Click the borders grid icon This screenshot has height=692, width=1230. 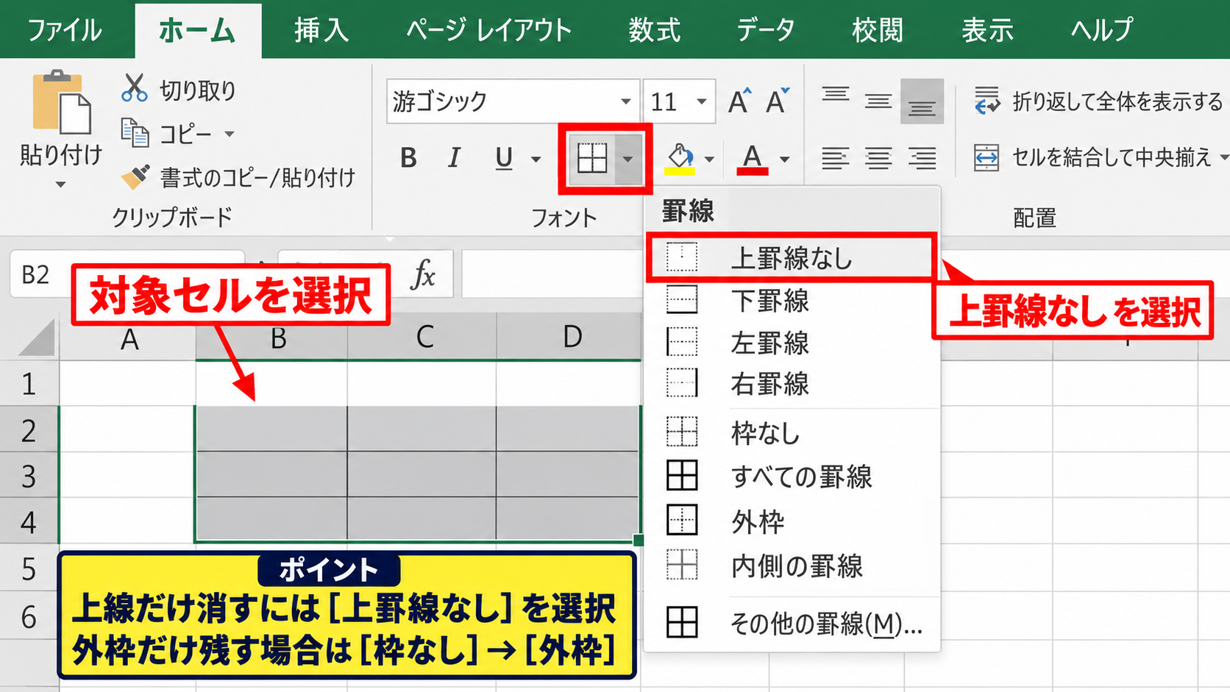pyautogui.click(x=592, y=158)
